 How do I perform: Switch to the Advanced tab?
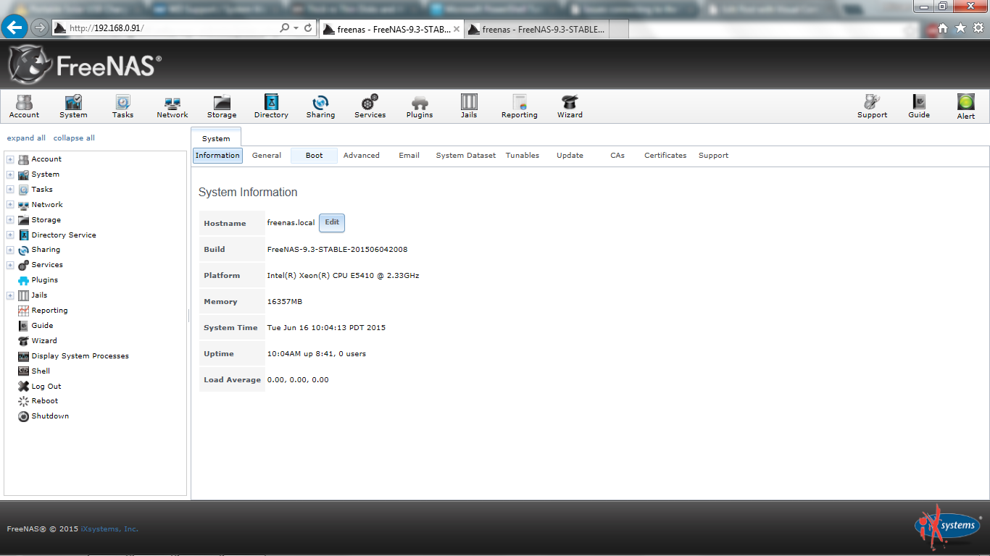click(x=361, y=156)
